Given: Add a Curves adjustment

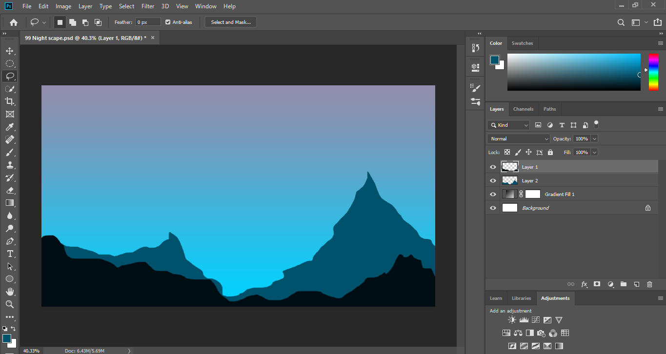Looking at the screenshot, I should click(x=535, y=320).
